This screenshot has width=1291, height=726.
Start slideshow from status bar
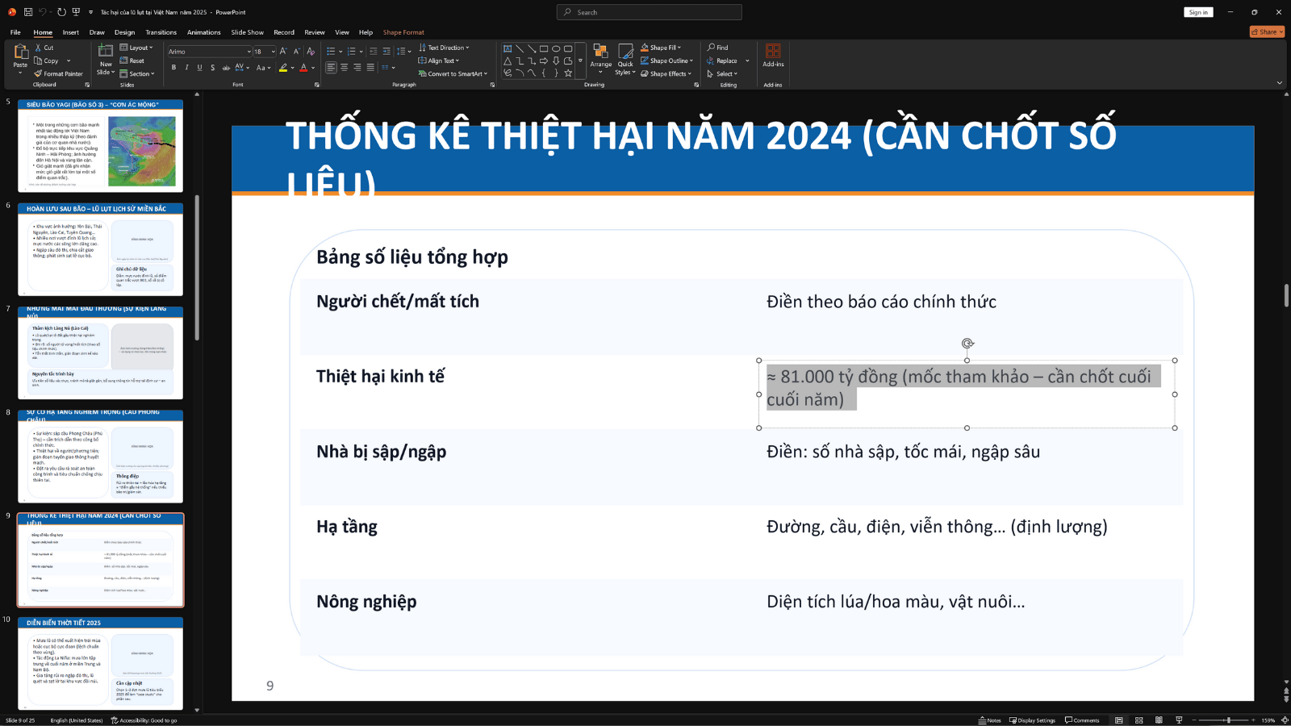click(x=1179, y=720)
